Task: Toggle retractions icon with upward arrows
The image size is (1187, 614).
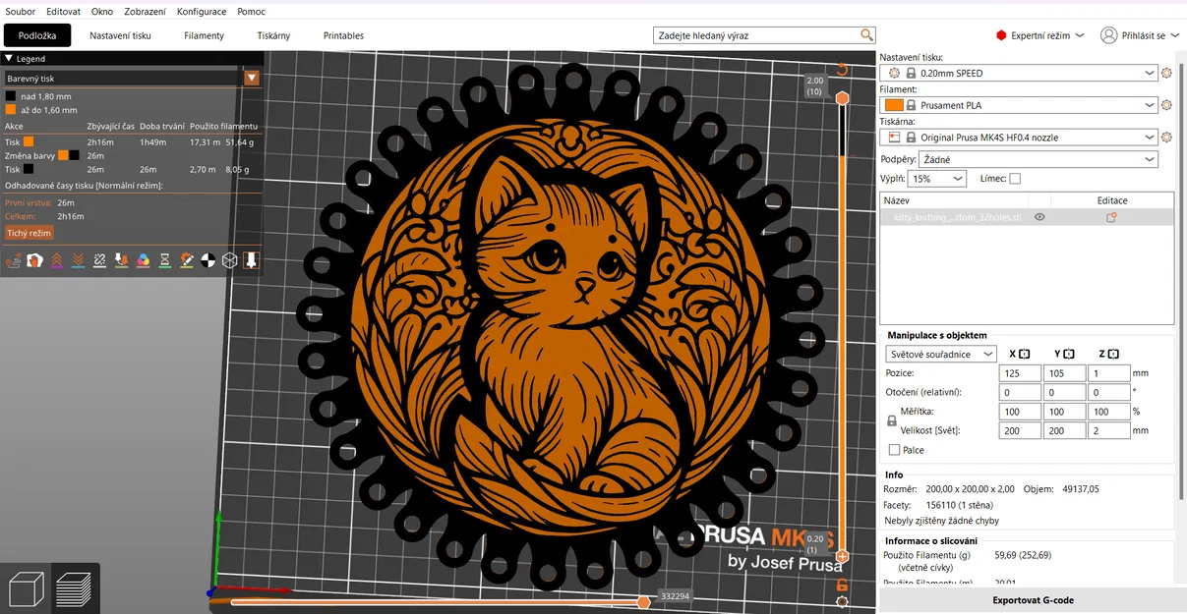Action: (57, 260)
